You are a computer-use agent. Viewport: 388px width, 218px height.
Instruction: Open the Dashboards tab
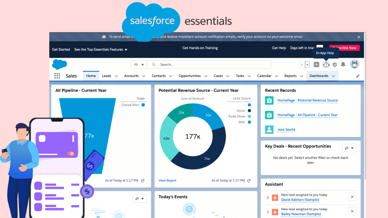(319, 76)
